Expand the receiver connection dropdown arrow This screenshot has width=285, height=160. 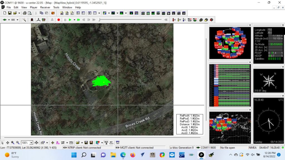pos(9,20)
